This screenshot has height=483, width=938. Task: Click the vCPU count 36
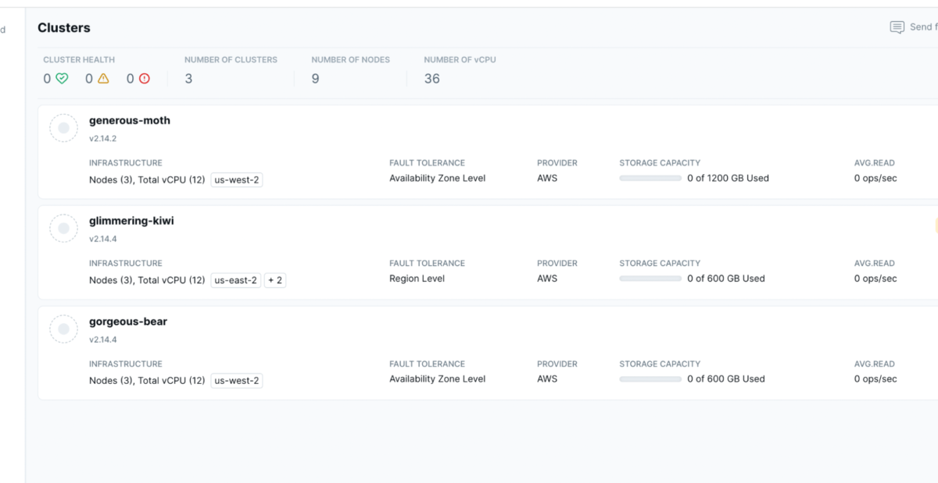click(431, 78)
